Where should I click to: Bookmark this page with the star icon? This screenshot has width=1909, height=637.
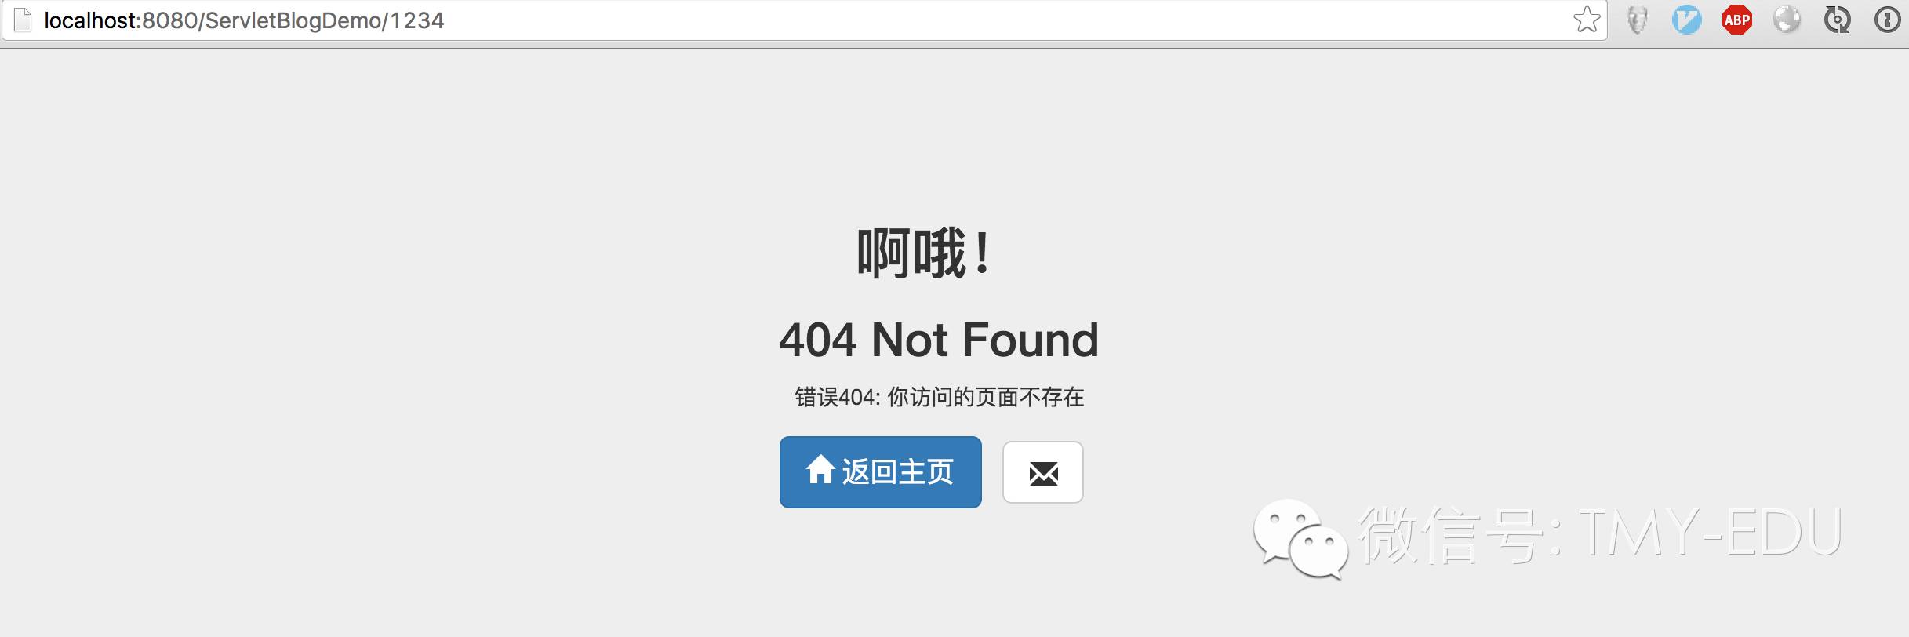point(1587,20)
